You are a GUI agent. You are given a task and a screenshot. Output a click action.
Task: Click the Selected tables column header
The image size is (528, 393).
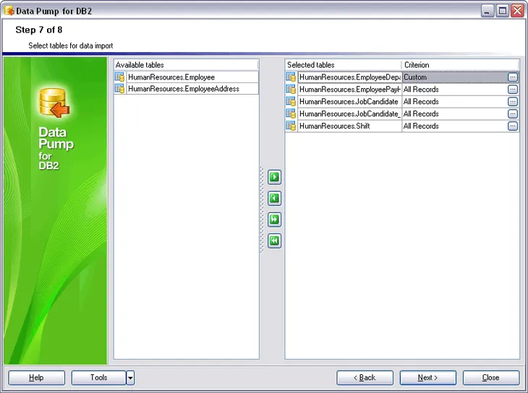pyautogui.click(x=343, y=64)
